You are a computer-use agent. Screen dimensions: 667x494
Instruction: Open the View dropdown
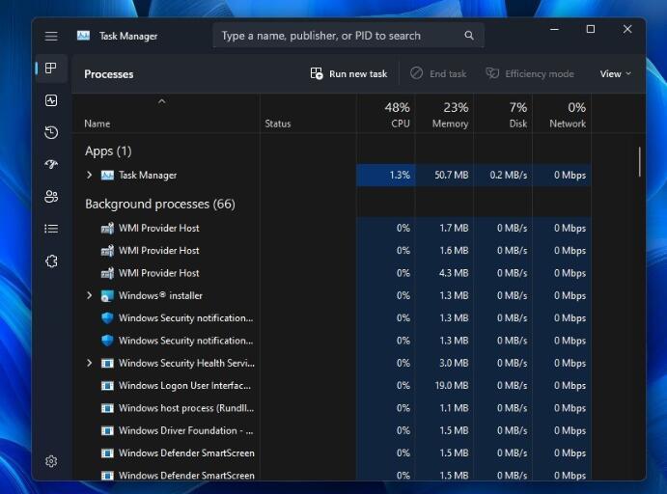[x=616, y=74]
